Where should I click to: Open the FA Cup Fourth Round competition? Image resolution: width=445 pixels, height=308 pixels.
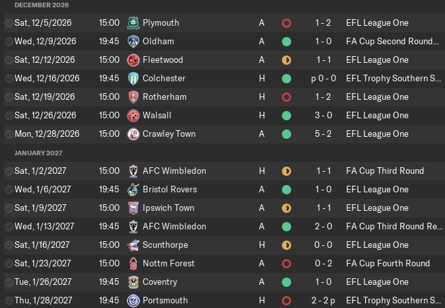(388, 264)
